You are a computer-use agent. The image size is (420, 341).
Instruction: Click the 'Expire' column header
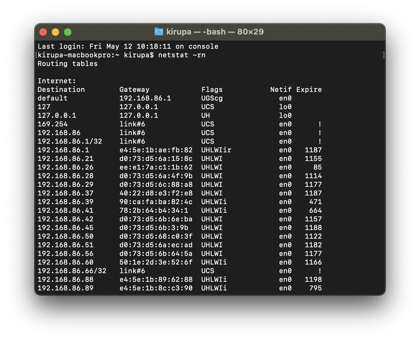309,90
